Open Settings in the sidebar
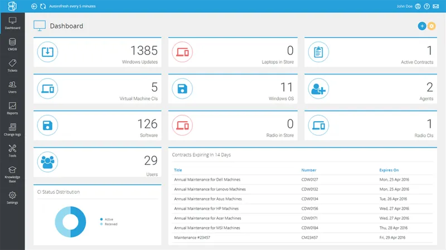Viewport: 446px width, 250px height. pos(12,198)
